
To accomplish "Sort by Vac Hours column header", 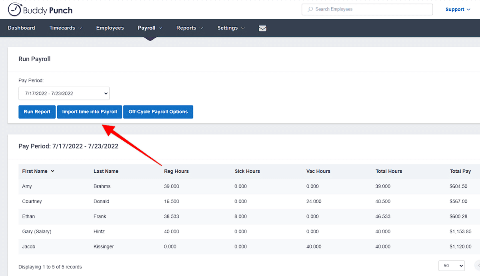I will 318,171.
